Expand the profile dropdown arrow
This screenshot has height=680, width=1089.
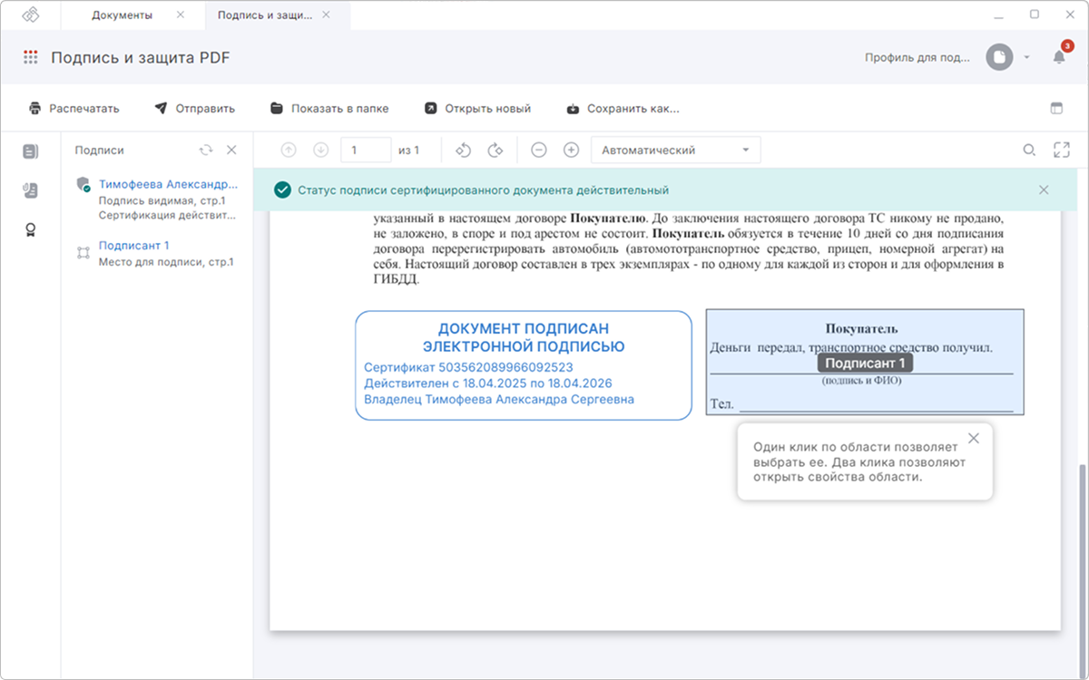click(1026, 57)
